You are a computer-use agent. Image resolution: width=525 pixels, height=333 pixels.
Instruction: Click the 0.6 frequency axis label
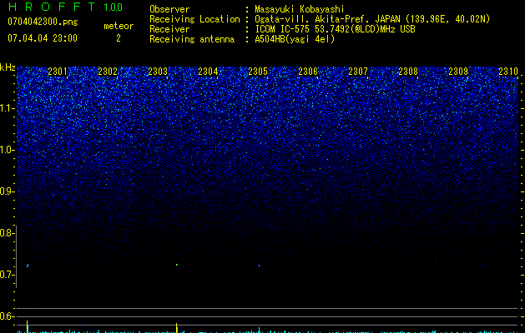coord(7,316)
